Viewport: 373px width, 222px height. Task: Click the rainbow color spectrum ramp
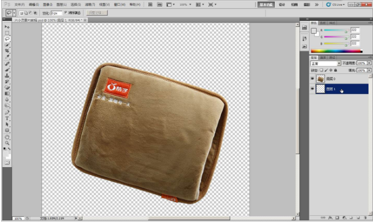click(x=336, y=51)
